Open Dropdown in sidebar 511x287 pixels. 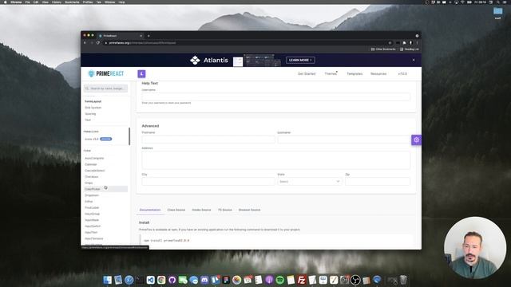click(92, 195)
